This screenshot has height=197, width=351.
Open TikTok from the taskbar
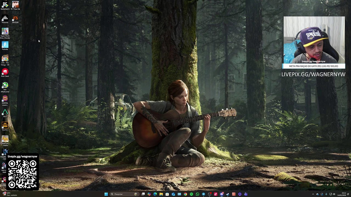click(216, 194)
